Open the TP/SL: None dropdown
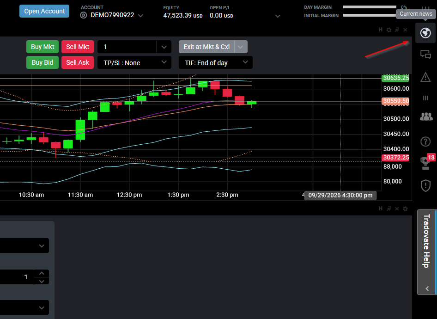The image size is (437, 319). pyautogui.click(x=134, y=63)
